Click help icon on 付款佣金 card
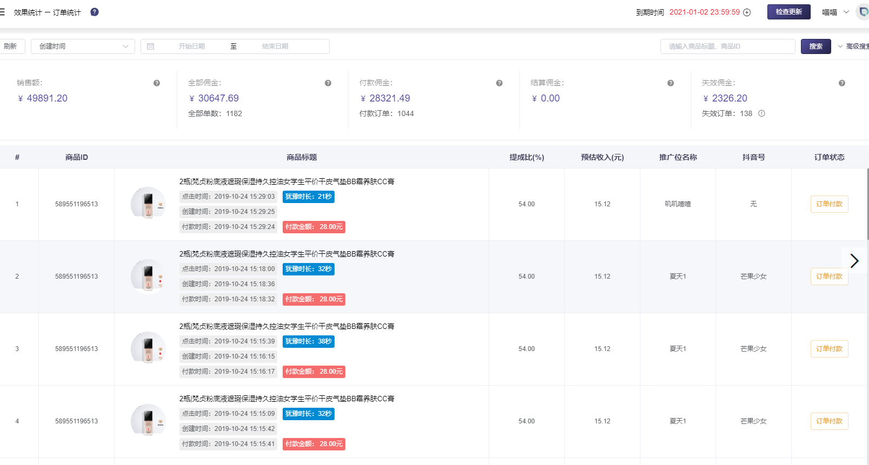869x465 pixels. [x=499, y=83]
